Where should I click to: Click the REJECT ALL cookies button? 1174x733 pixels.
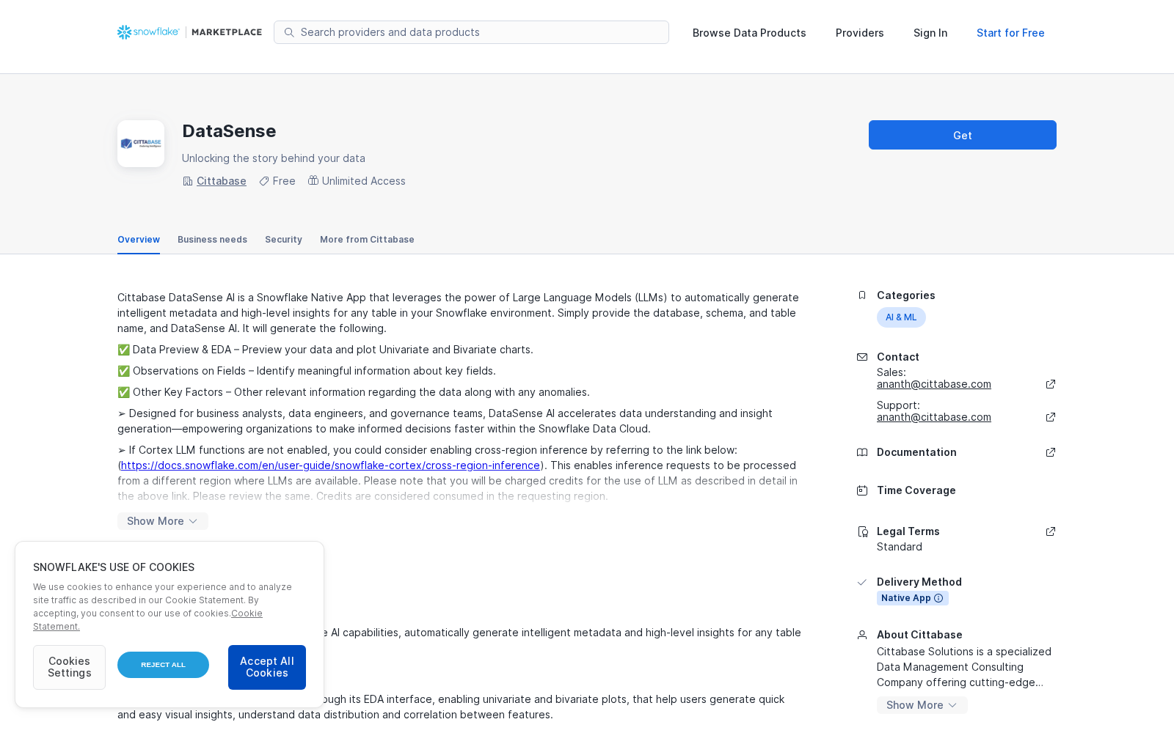click(x=163, y=665)
